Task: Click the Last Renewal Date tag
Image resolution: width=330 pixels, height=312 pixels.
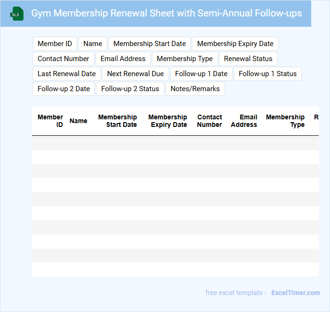Action: pos(67,74)
